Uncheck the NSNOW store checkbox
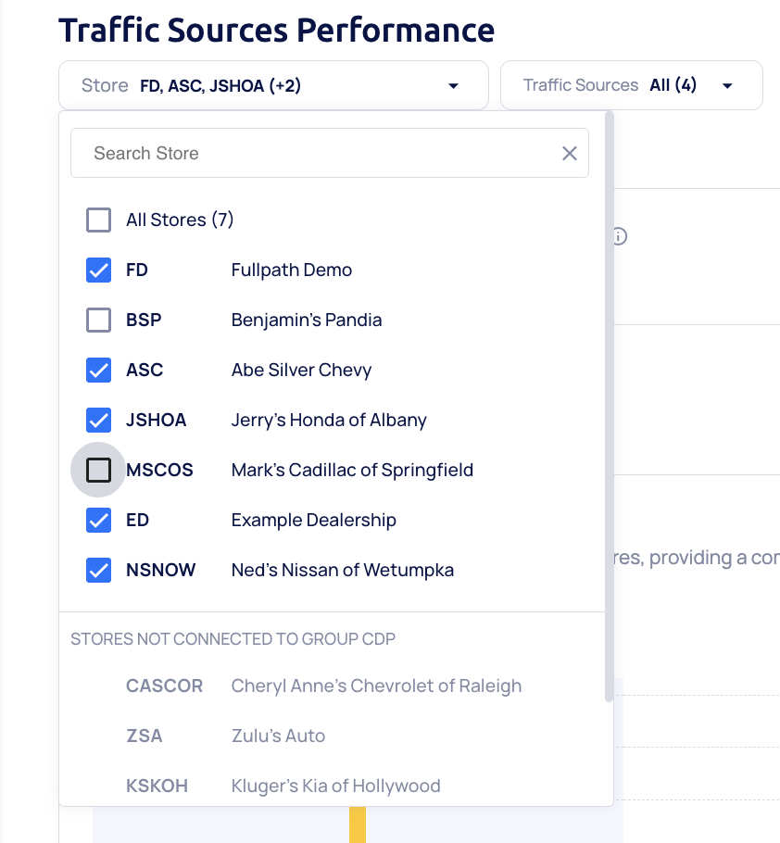Image resolution: width=780 pixels, height=843 pixels. 98,571
